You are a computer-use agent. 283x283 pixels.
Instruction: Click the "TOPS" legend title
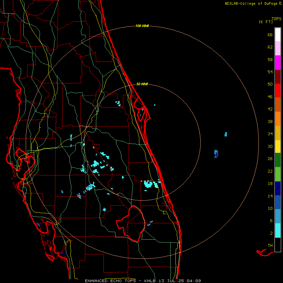coord(276,19)
